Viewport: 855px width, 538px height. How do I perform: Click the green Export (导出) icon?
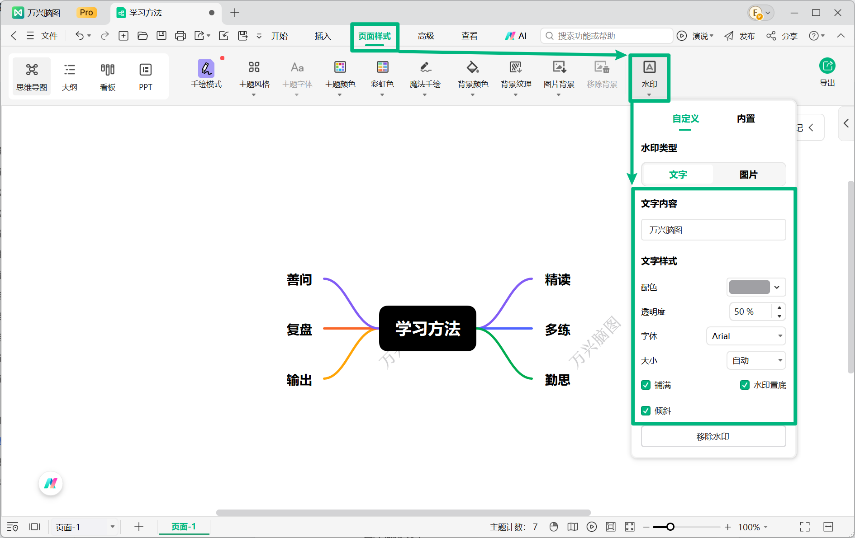(827, 66)
